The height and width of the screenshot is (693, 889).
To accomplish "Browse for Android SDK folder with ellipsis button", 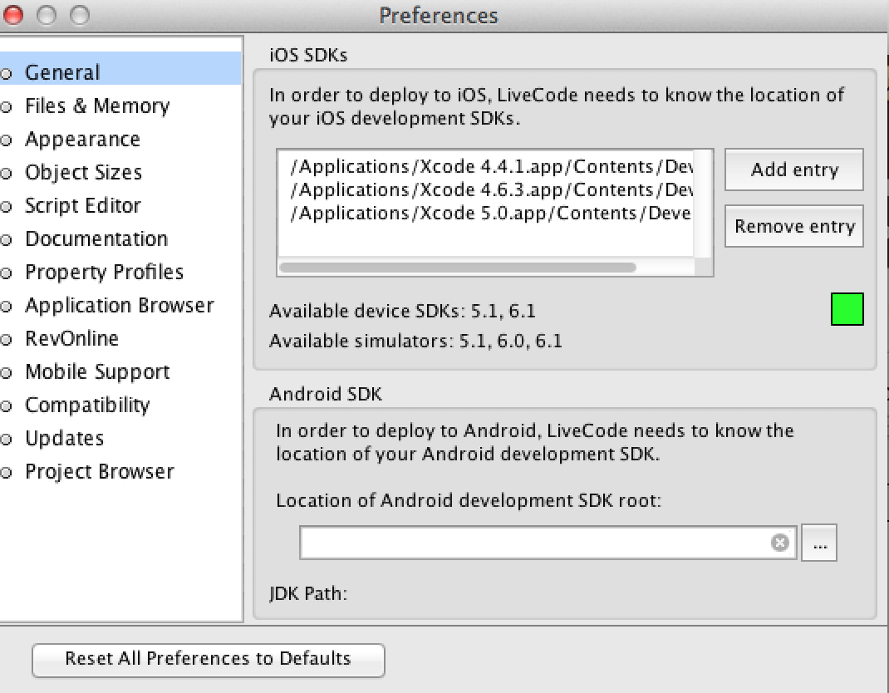I will point(819,543).
